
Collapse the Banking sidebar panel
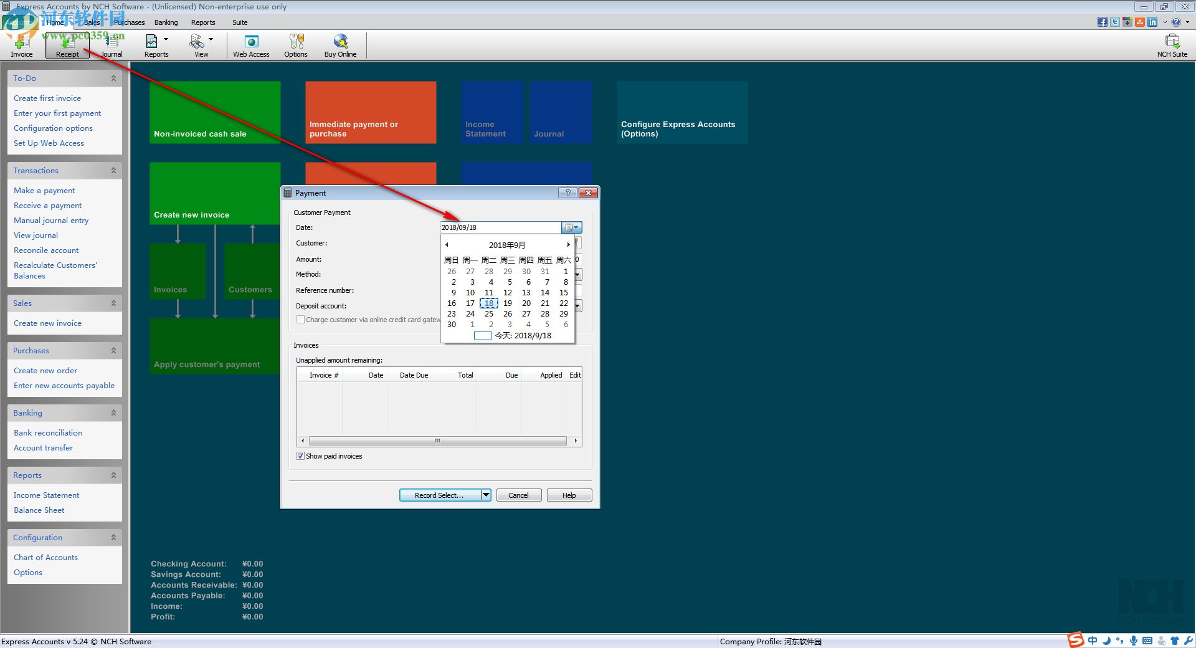113,413
